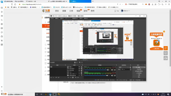Show the video capture device source
This screenshot has width=171, height=96.
coord(79,75)
